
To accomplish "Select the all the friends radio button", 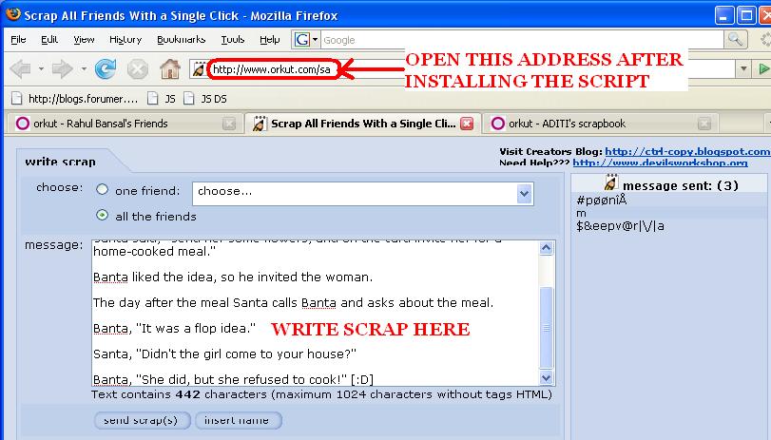I will coord(103,215).
